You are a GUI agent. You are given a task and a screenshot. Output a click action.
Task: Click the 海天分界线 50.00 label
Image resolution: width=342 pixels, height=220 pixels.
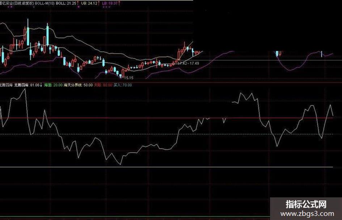[x=78, y=85]
